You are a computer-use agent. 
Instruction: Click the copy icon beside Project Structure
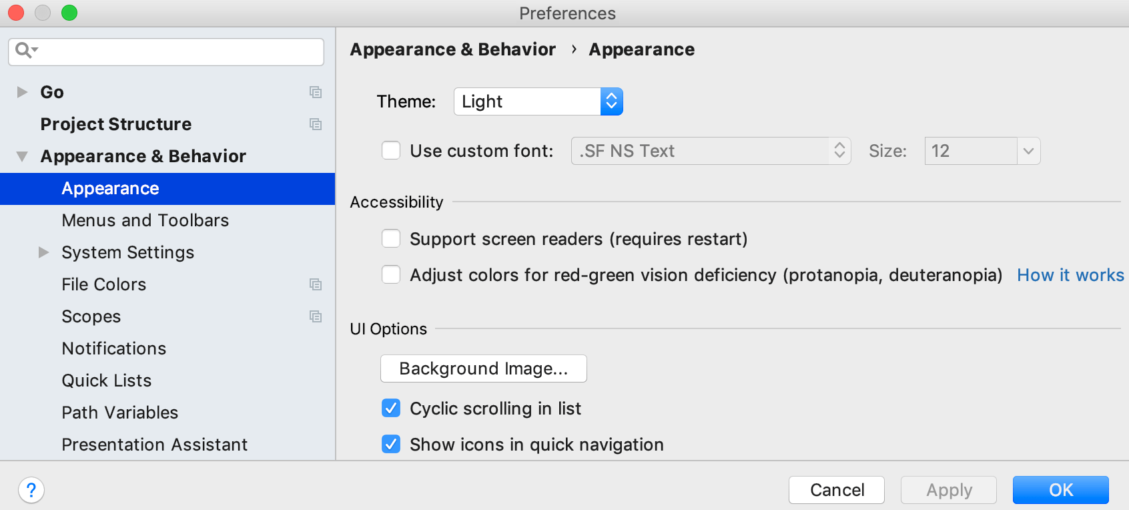click(316, 124)
